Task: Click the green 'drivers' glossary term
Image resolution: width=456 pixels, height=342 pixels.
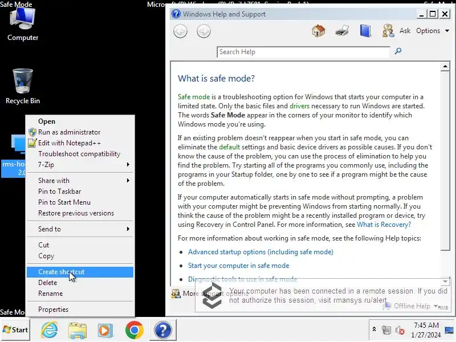Action: point(300,106)
